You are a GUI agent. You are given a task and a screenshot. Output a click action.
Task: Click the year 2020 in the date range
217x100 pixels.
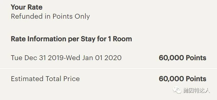pyautogui.click(x=113, y=58)
